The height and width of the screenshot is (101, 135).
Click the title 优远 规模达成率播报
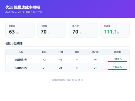(23, 7)
